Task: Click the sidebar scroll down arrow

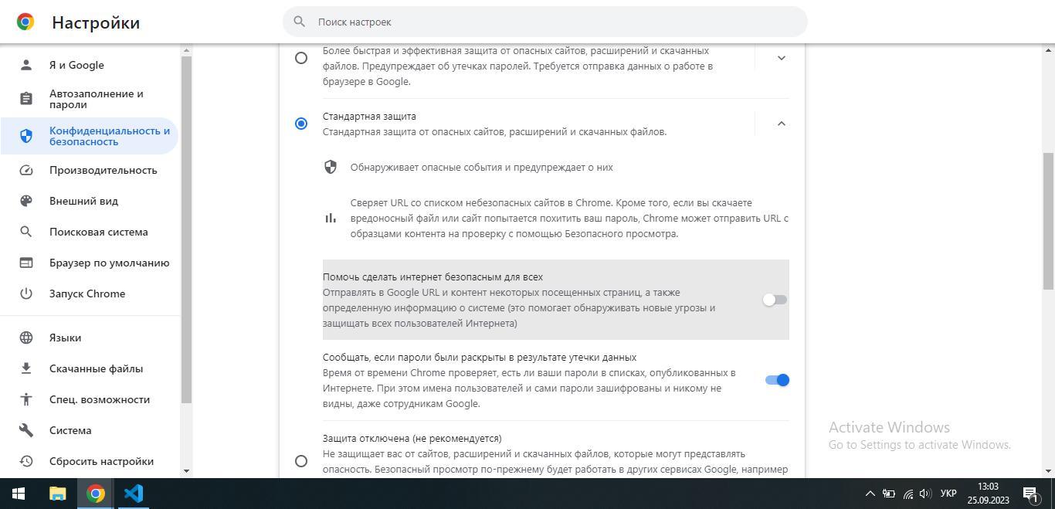Action: pos(185,471)
